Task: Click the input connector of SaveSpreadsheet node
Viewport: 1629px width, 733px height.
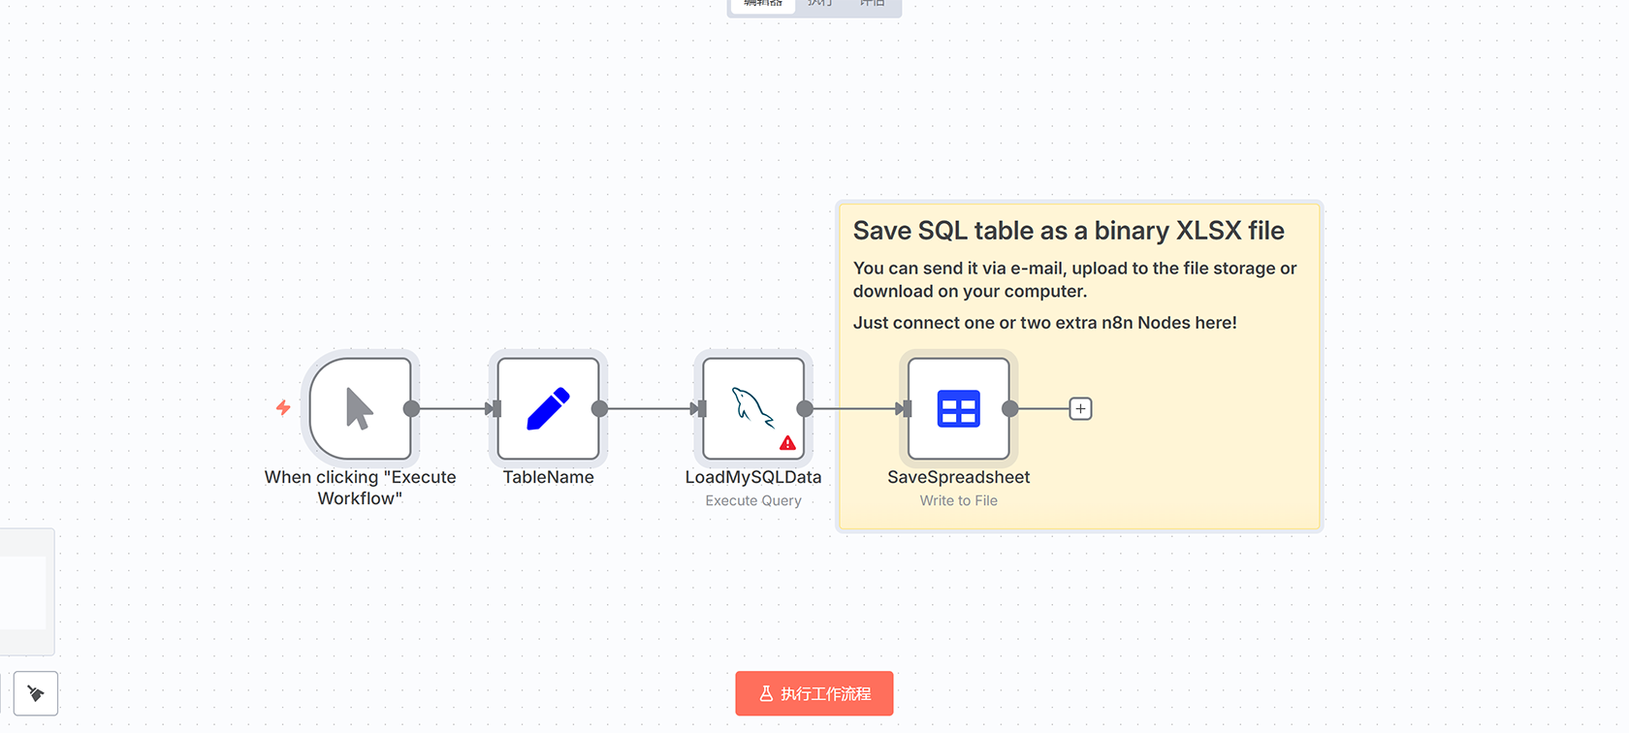Action: coord(906,409)
